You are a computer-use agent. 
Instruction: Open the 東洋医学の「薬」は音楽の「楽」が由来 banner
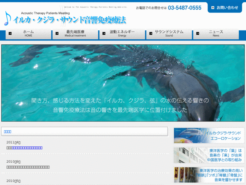(x=209, y=155)
